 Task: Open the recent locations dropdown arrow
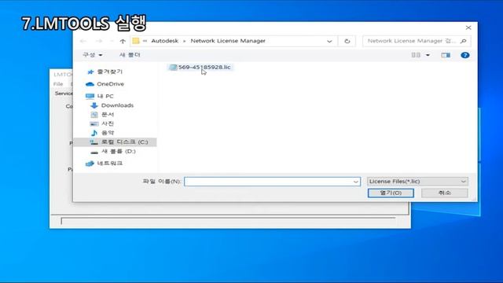pyautogui.click(x=112, y=41)
